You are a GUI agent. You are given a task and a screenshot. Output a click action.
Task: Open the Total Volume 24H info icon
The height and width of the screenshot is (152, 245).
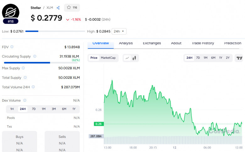click(33, 87)
